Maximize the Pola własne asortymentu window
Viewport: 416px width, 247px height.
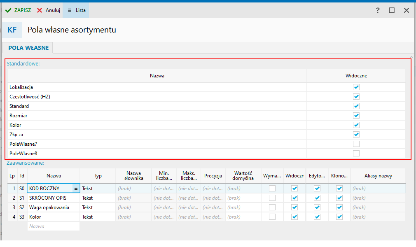pos(392,10)
